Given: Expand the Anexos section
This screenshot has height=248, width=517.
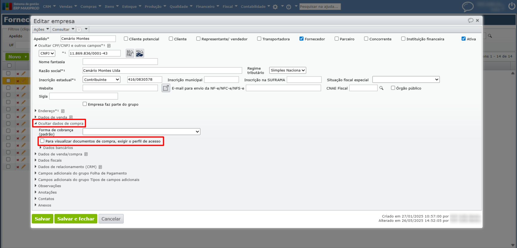Looking at the screenshot, I should (x=43, y=206).
